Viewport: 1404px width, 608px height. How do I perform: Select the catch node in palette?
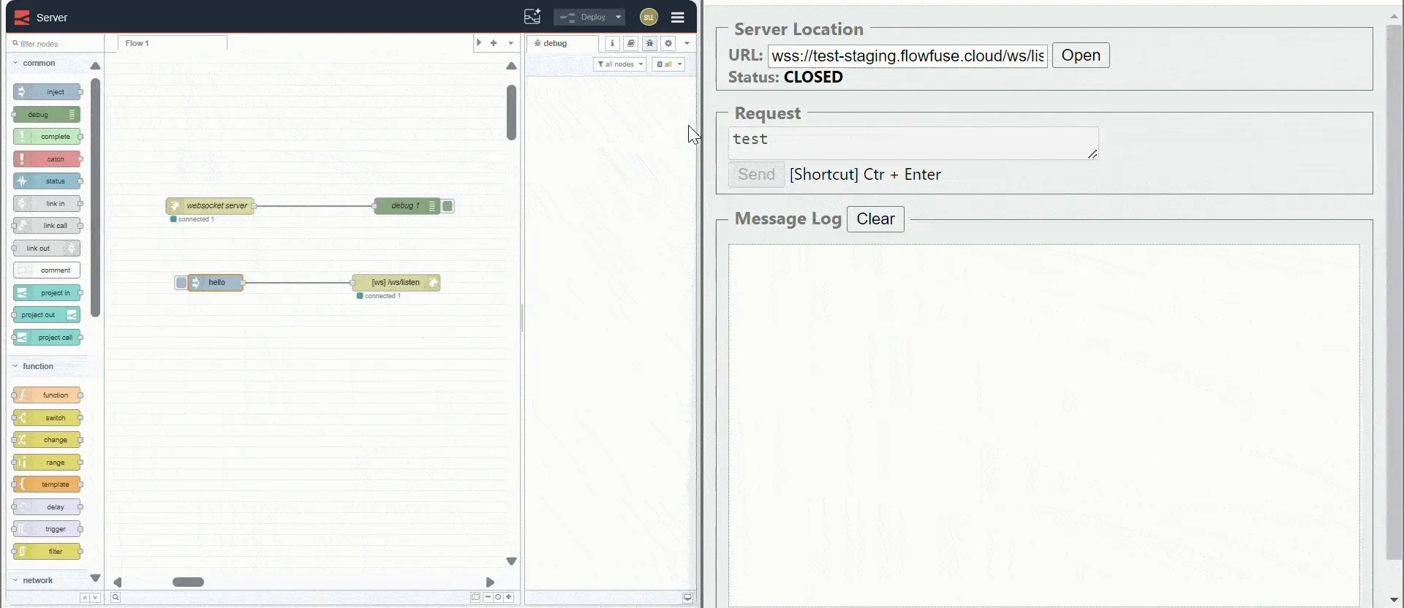pos(47,159)
